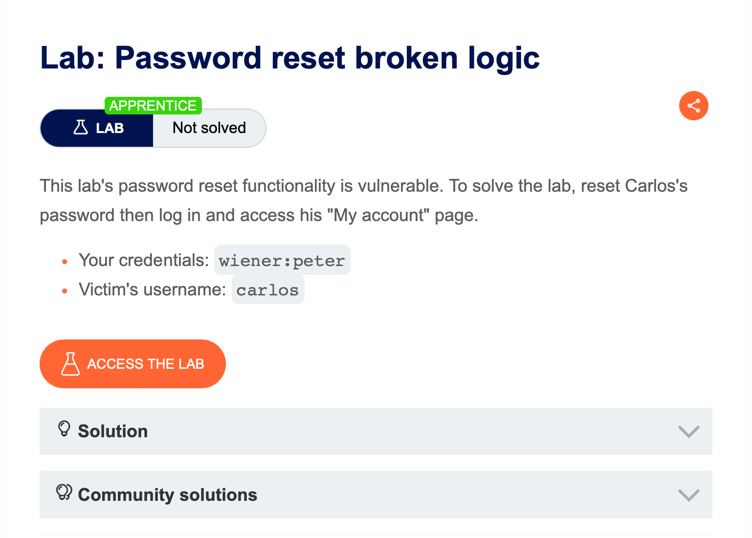
Task: Click the bullet point before Your credentials
Action: [x=65, y=262]
